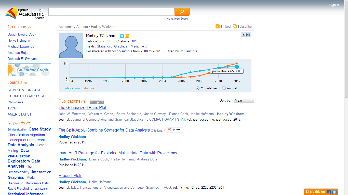Screen dimensions: 348x195
Task: Click the Edit profile button
Action: coord(246,35)
